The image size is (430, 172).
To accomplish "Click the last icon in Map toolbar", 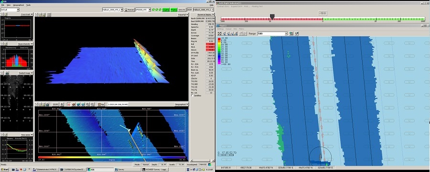I will [296, 33].
